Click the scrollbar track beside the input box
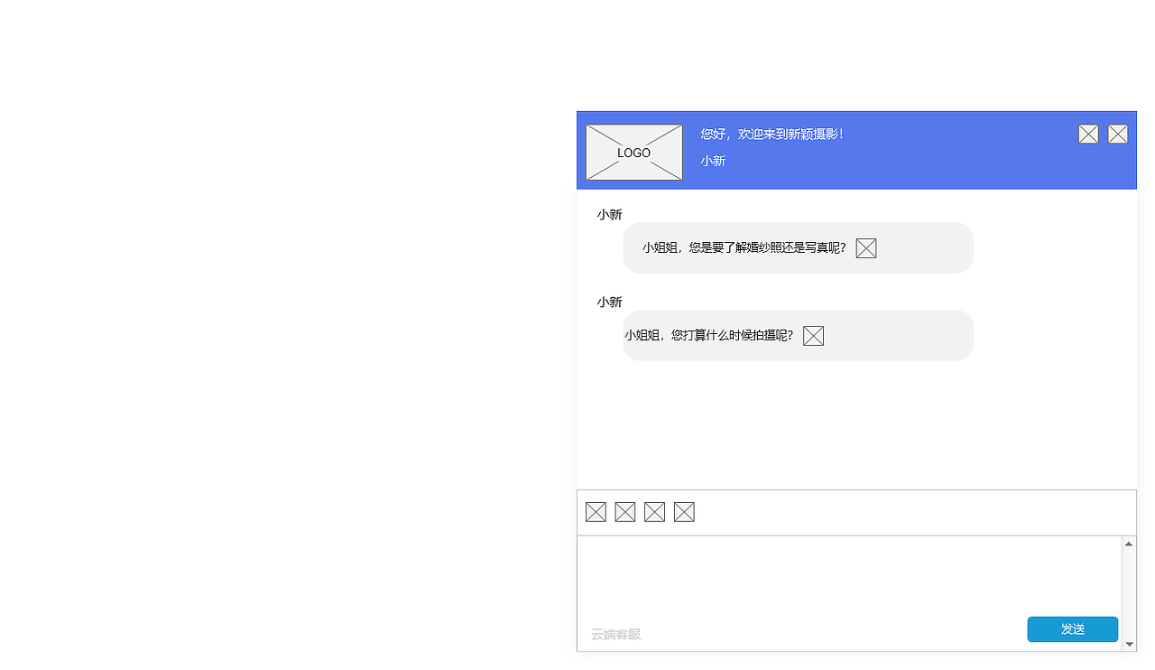This screenshot has width=1155, height=670. coord(1129,591)
